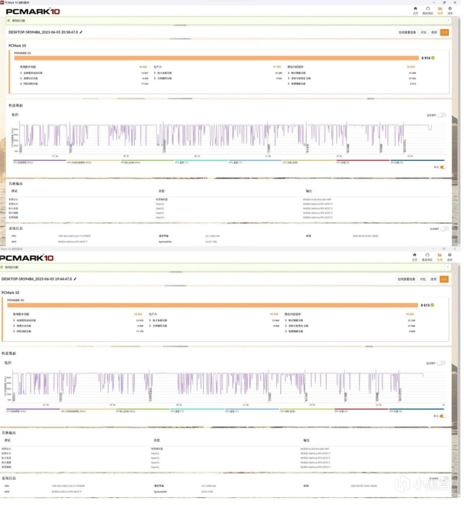Click 13th Gen Intel Core i7-13700KF in 8 613 window

[68, 486]
